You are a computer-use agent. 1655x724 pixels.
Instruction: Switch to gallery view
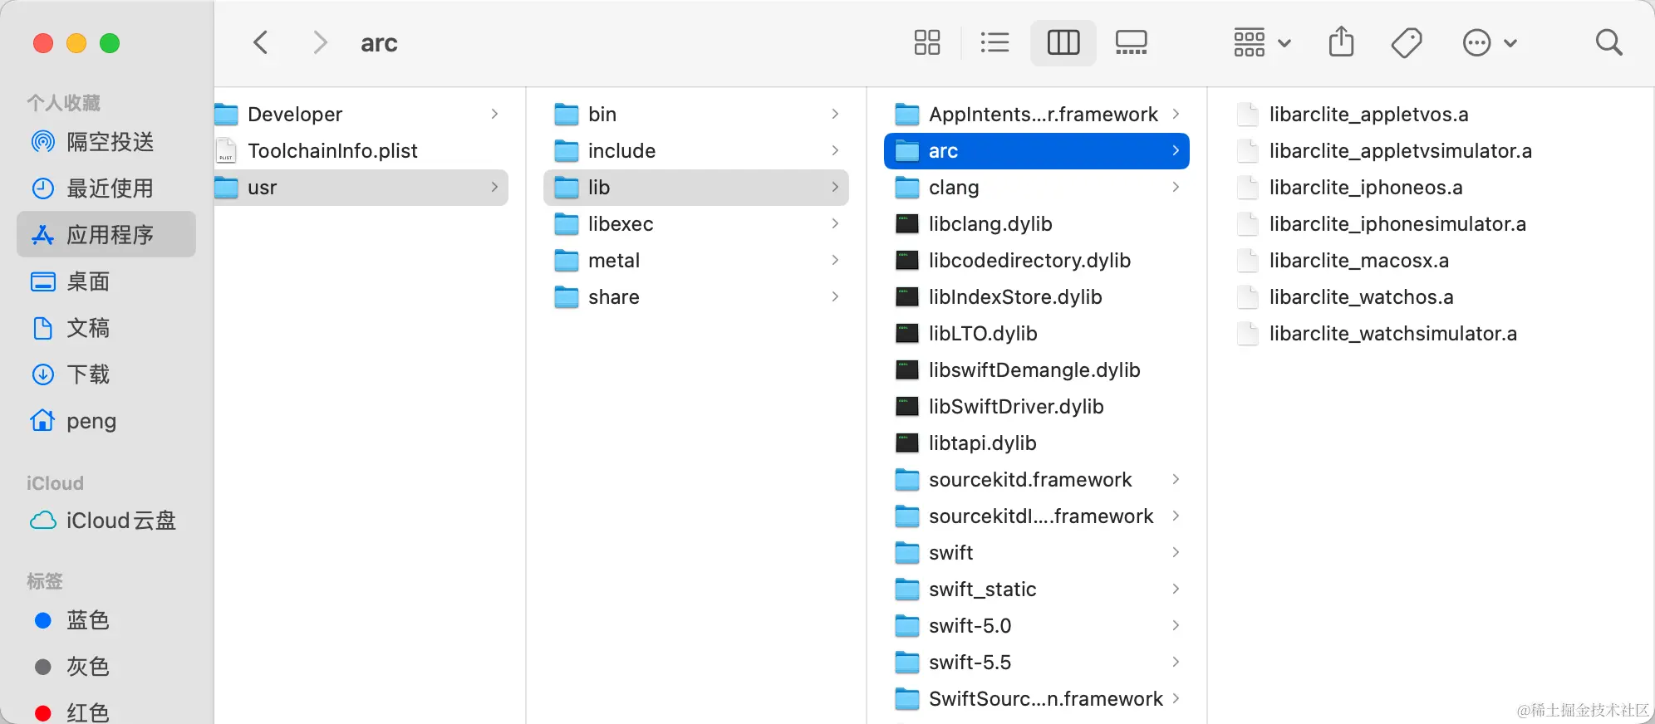tap(1131, 42)
